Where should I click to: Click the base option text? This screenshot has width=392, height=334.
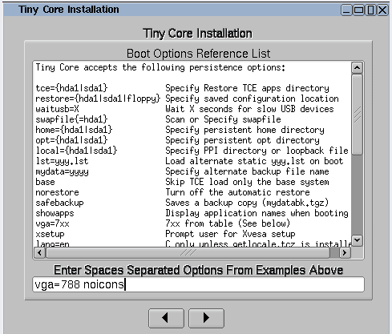[45, 182]
